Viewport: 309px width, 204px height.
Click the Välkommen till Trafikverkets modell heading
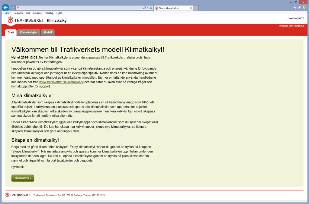(x=88, y=49)
